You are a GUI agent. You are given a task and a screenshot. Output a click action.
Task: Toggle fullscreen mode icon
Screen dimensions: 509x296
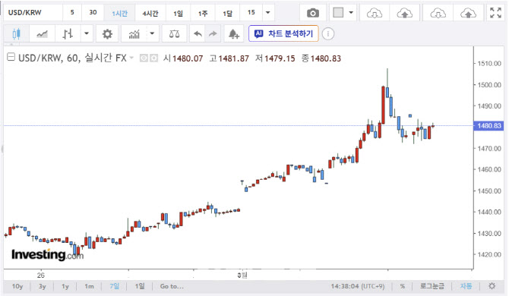point(495,13)
